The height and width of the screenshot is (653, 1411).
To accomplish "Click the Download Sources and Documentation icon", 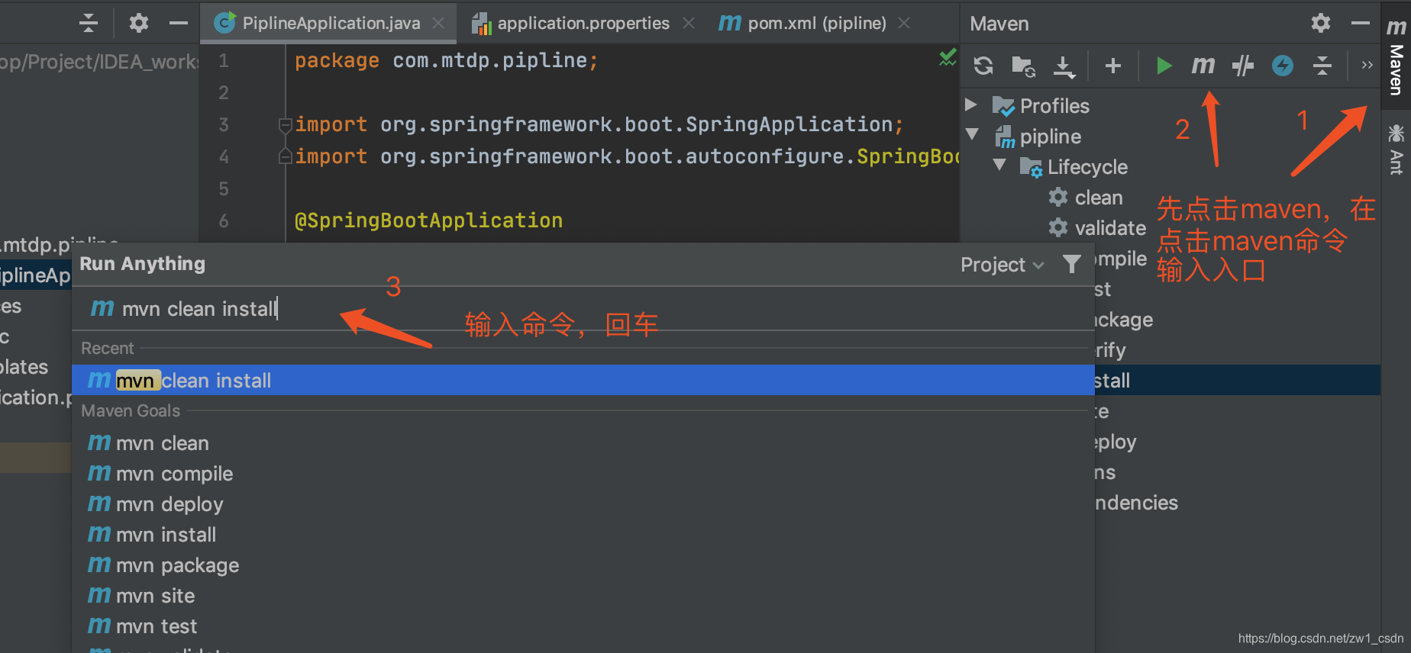I will click(x=1064, y=66).
